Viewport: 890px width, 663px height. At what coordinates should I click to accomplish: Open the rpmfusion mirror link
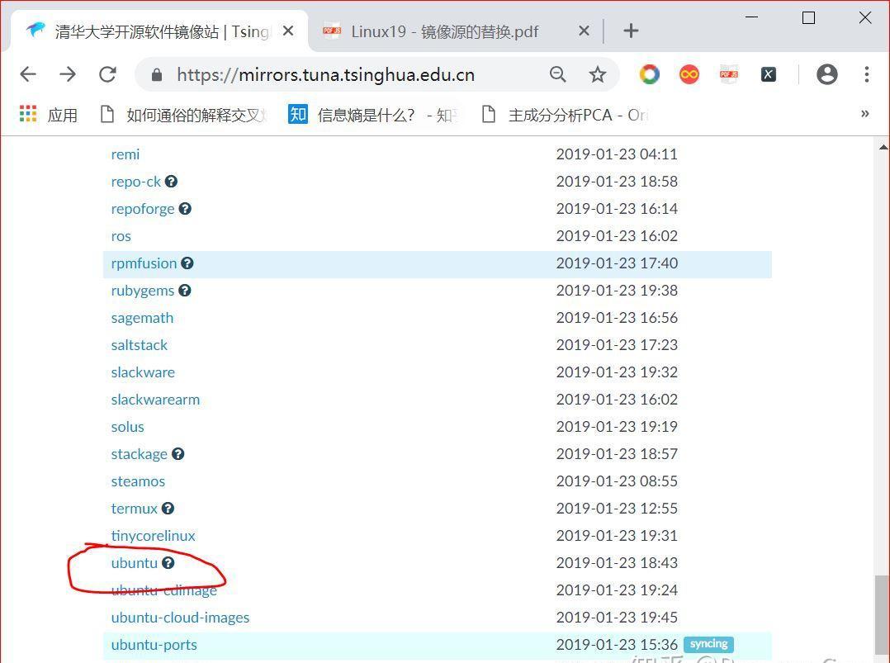tap(144, 263)
